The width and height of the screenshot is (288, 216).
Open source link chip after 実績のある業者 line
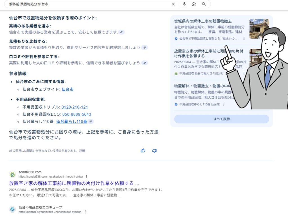point(121,32)
